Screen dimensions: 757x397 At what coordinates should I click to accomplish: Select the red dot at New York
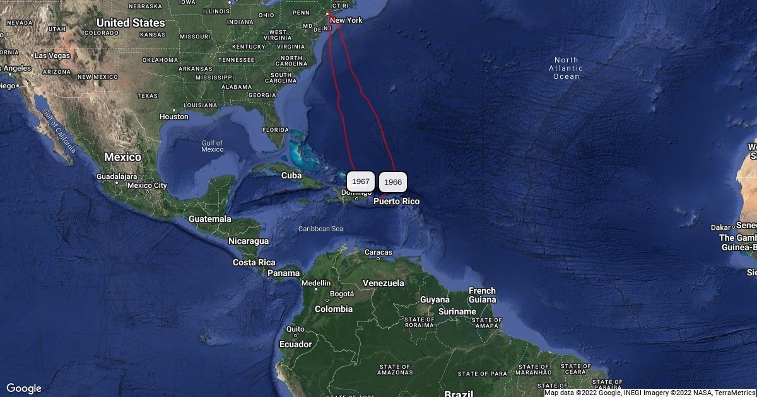[327, 14]
